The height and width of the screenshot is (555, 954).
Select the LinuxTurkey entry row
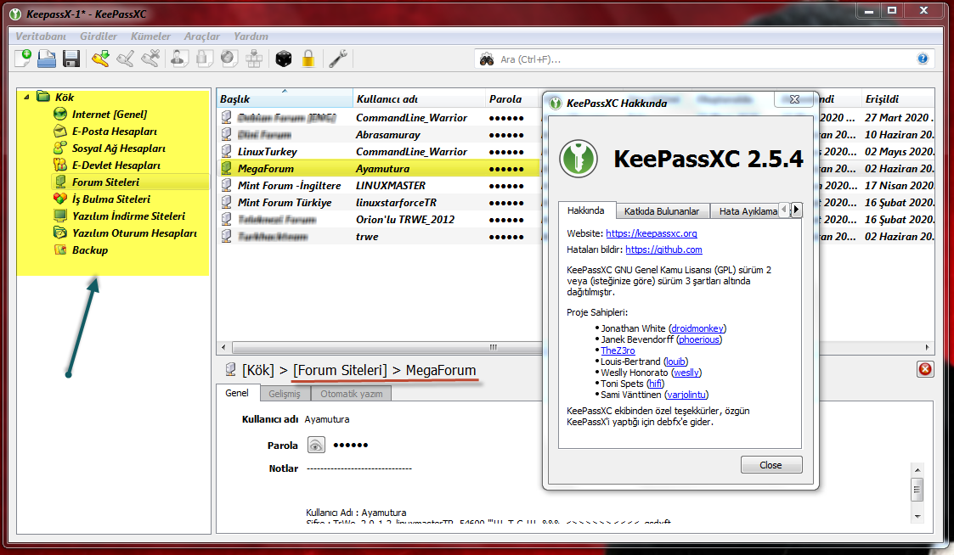(379, 152)
